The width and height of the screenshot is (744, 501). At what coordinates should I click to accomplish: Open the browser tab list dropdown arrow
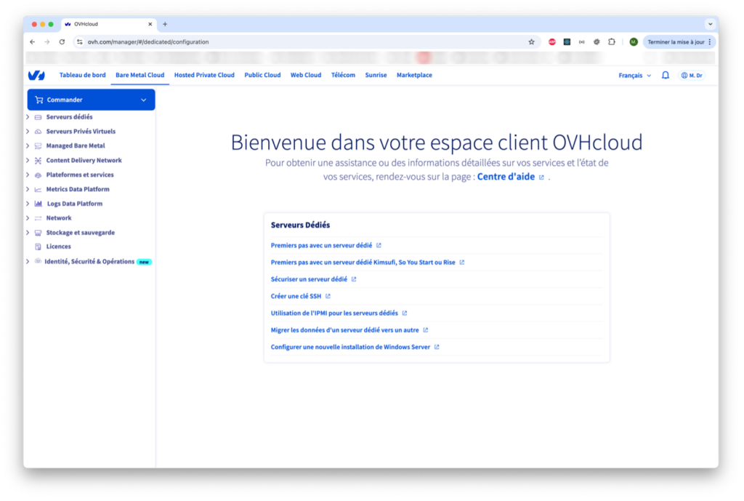710,24
